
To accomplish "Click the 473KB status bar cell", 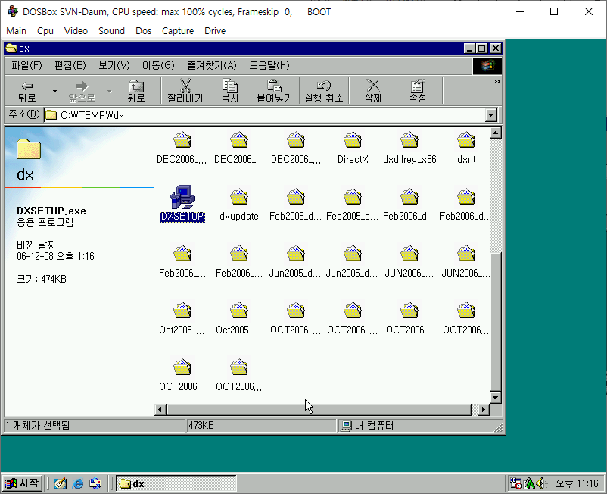I will tap(261, 425).
